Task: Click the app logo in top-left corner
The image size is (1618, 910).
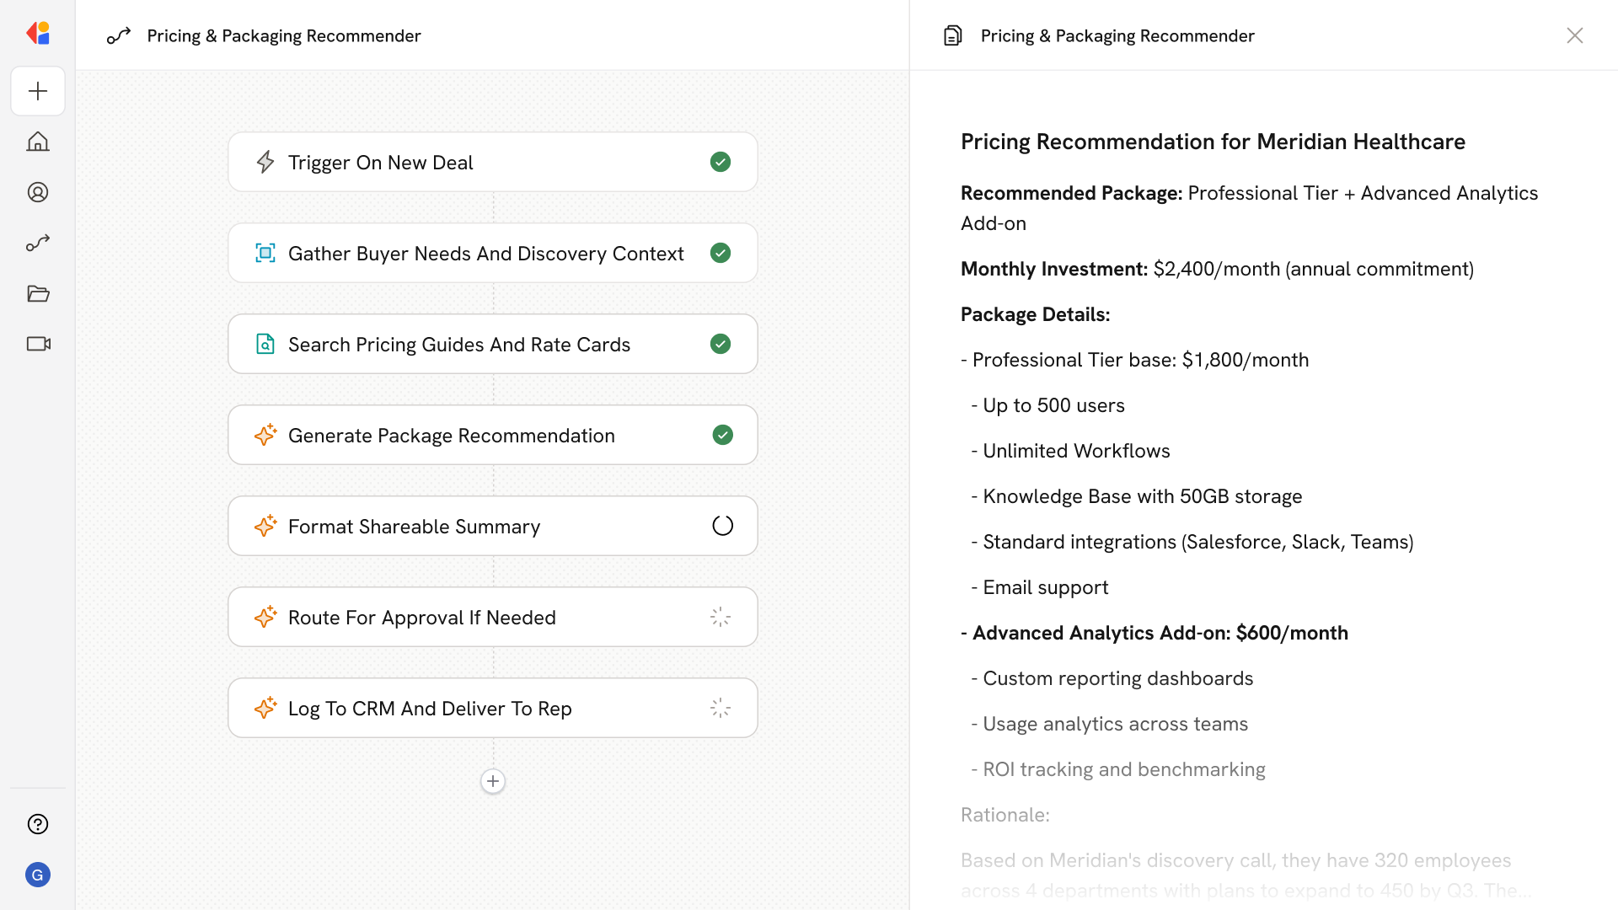Action: click(x=38, y=33)
